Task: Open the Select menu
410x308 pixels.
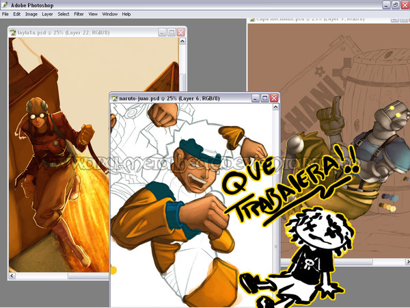Action: pos(64,14)
